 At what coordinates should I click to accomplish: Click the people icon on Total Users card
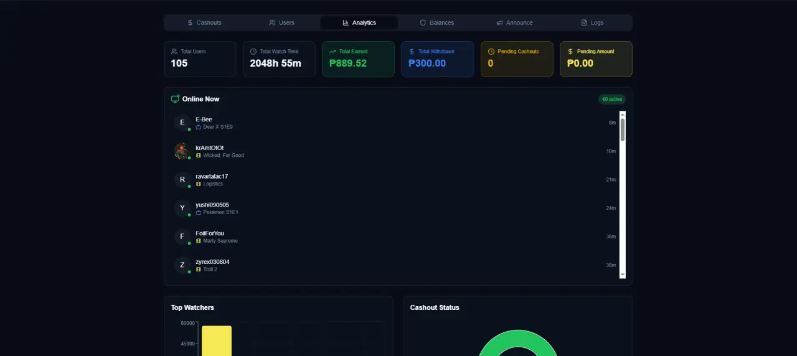174,52
